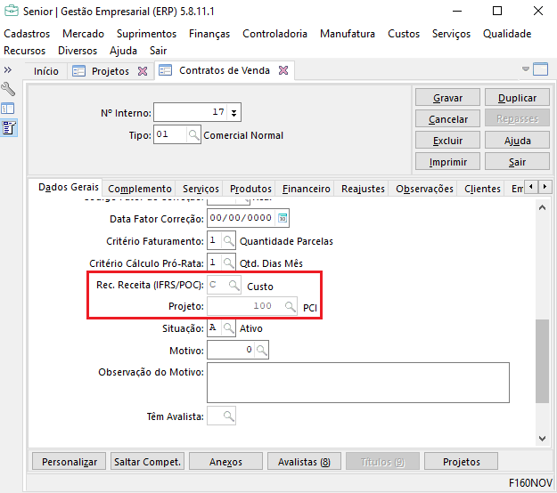557x493 pixels.
Task: Switch to the Início tab
Action: tap(45, 71)
